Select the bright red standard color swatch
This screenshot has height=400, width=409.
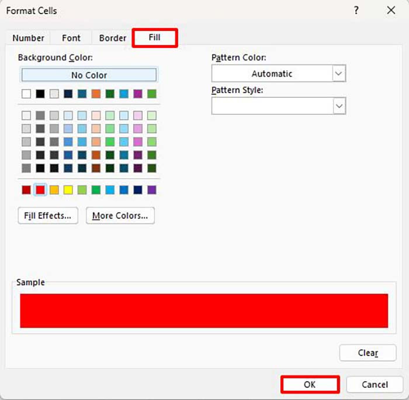click(40, 190)
